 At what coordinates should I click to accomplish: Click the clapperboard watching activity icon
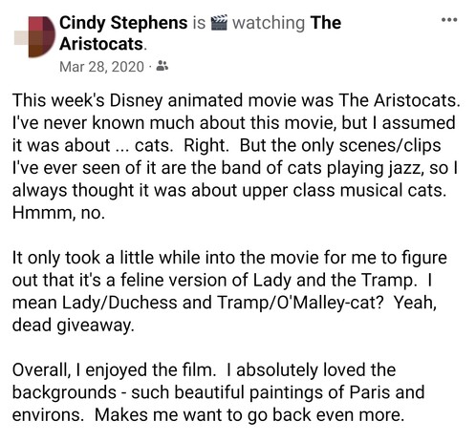click(219, 23)
